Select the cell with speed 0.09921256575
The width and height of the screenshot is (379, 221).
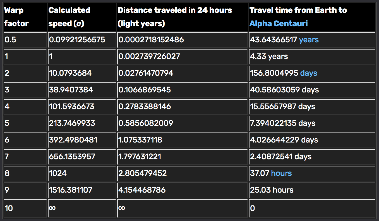pos(77,40)
